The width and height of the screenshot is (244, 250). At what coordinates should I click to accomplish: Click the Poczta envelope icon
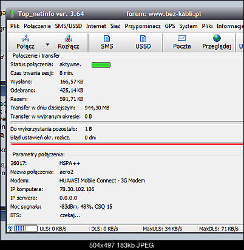(181, 38)
